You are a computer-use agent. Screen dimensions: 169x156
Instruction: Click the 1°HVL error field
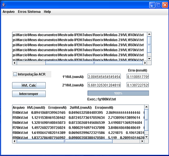pos(138,77)
